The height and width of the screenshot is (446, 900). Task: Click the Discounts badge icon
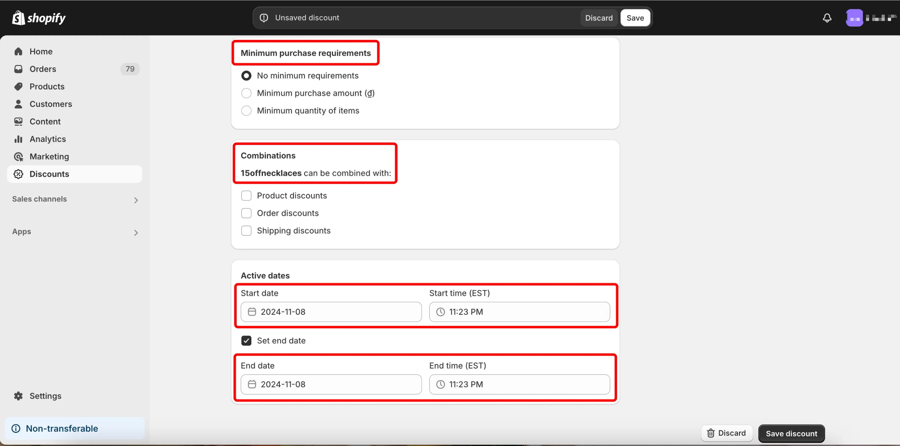point(18,174)
